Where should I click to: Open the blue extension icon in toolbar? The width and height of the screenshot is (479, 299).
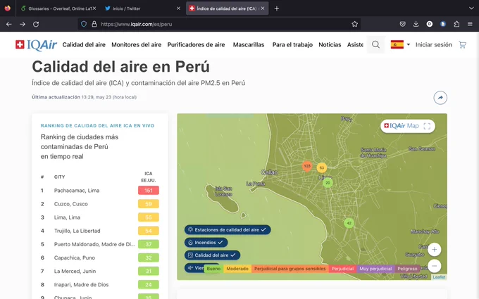443,24
